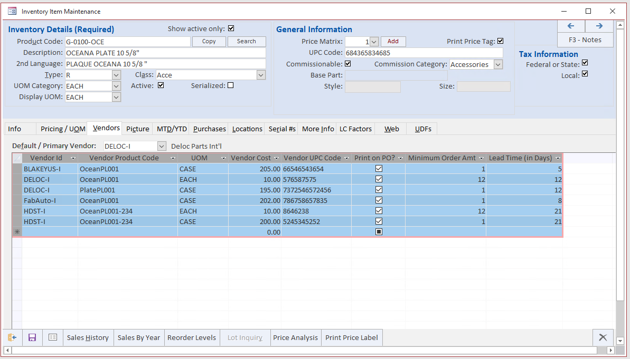630x359 pixels.
Task: Open the LC Factors tab
Action: (x=355, y=129)
